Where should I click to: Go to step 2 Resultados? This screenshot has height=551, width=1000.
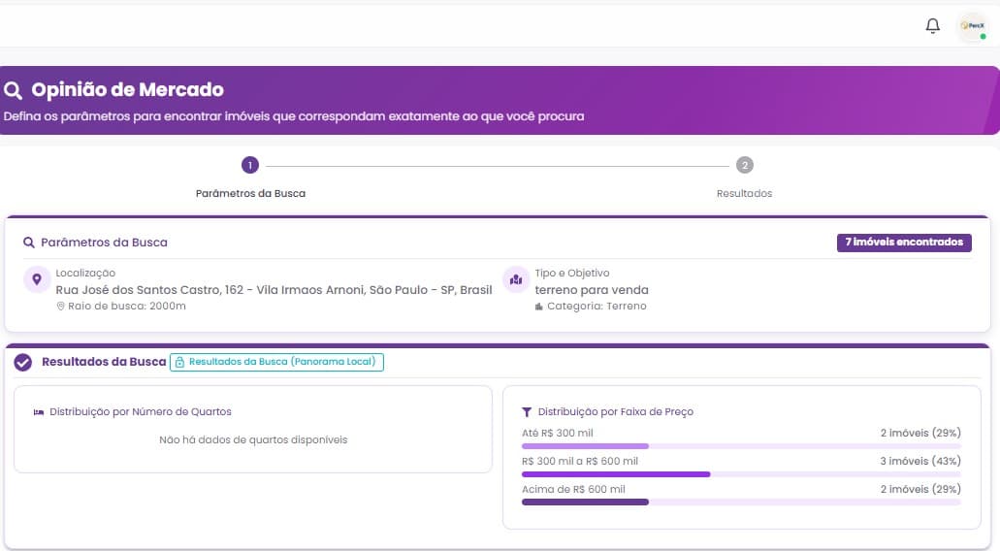coord(744,165)
